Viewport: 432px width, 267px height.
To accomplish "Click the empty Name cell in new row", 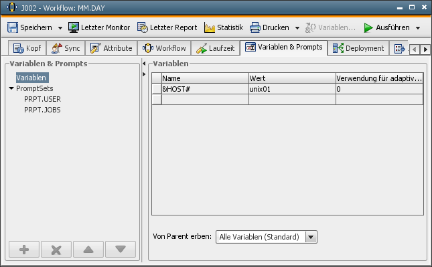I will click(x=205, y=99).
